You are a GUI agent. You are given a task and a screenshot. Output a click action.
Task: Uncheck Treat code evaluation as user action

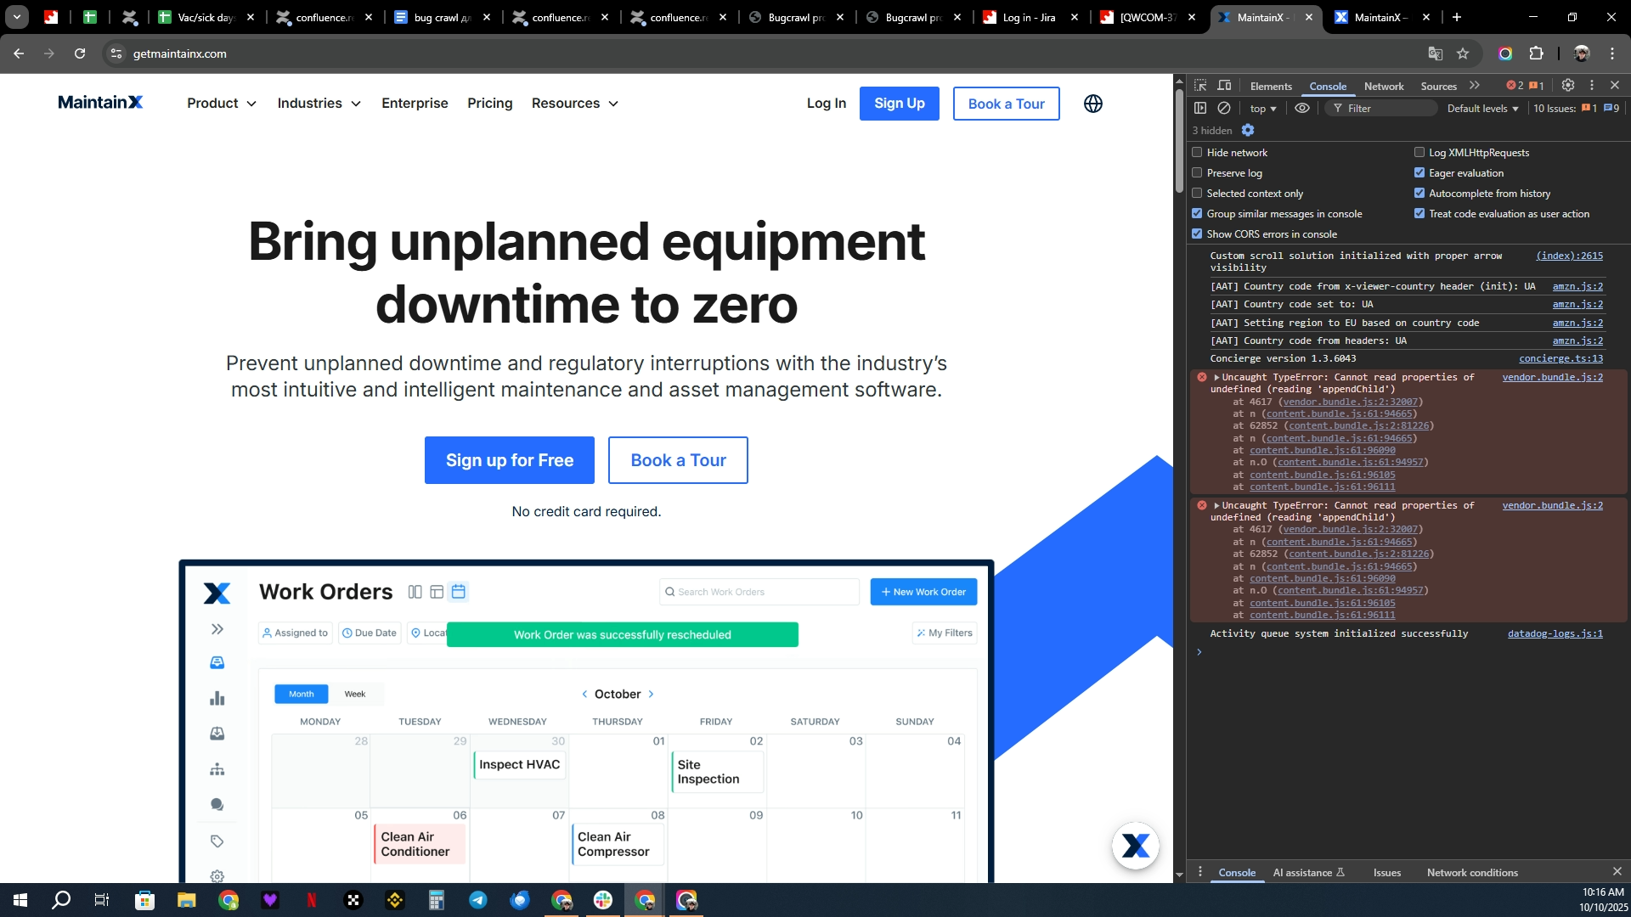tap(1419, 213)
